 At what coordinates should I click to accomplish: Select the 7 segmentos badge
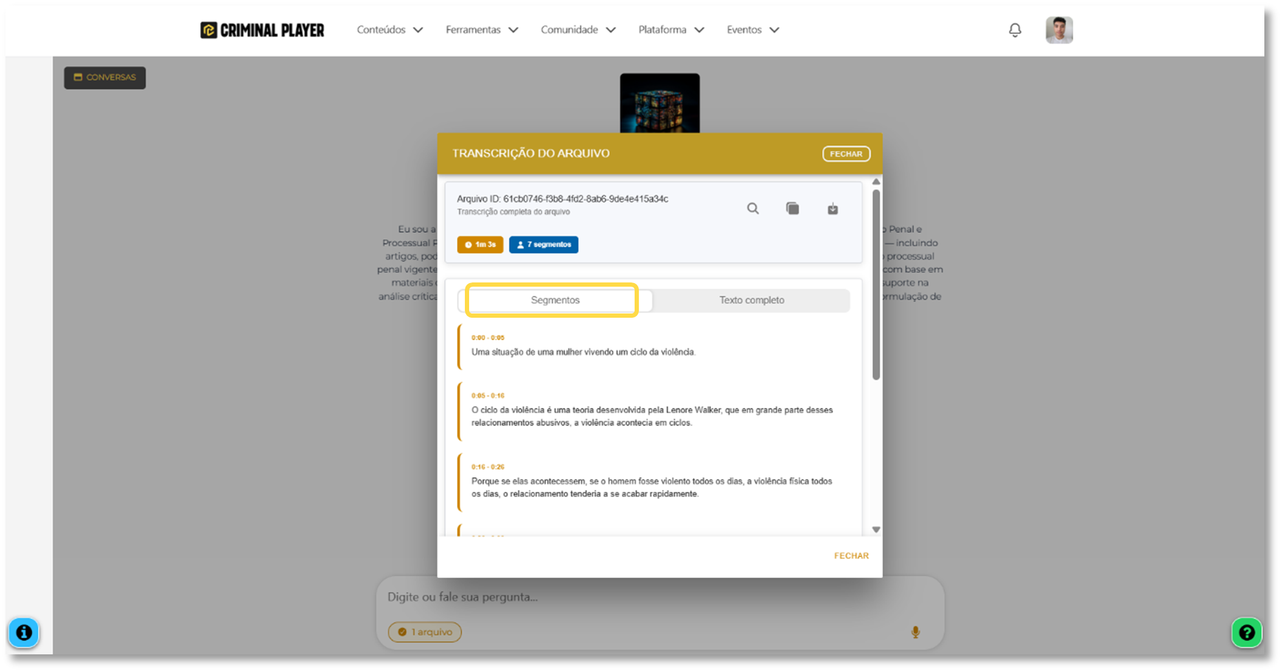pyautogui.click(x=543, y=244)
